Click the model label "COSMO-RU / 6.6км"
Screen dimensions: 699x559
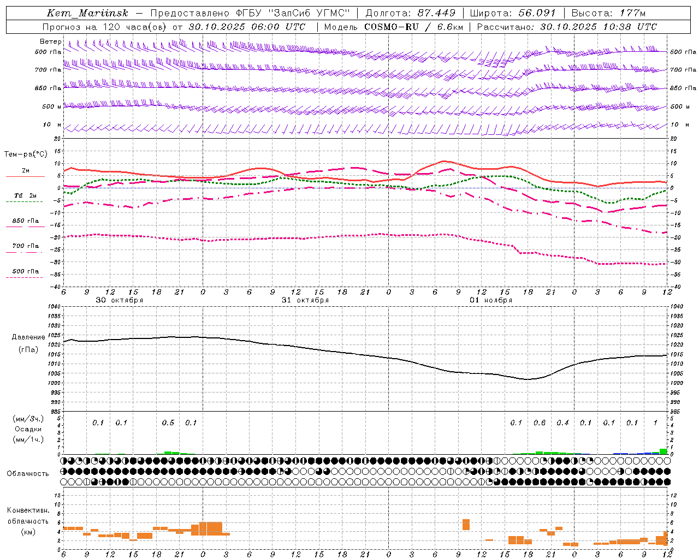click(414, 27)
